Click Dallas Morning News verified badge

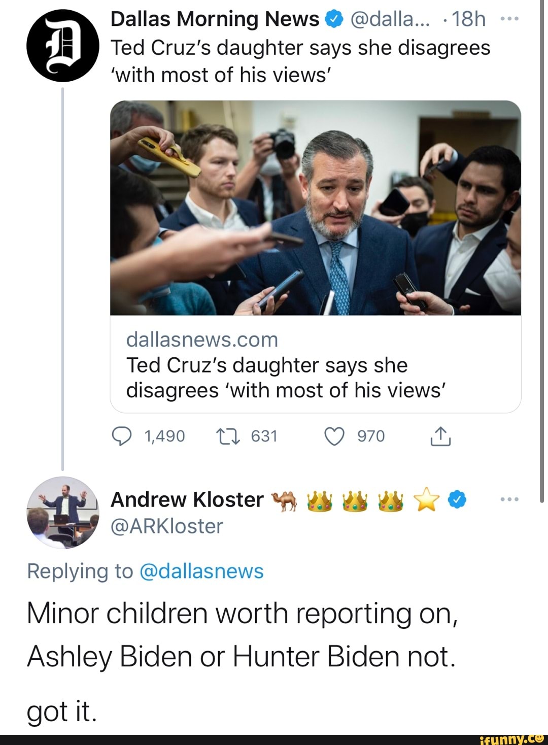point(332,19)
